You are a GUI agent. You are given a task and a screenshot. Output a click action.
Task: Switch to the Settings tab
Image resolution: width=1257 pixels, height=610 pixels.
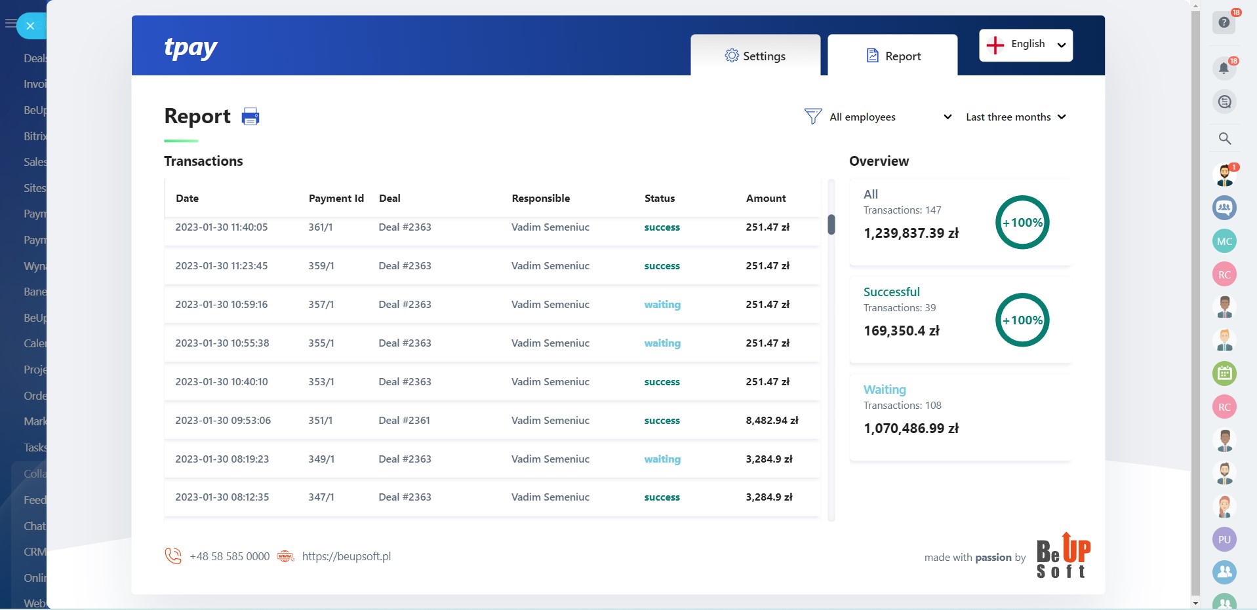pos(755,56)
